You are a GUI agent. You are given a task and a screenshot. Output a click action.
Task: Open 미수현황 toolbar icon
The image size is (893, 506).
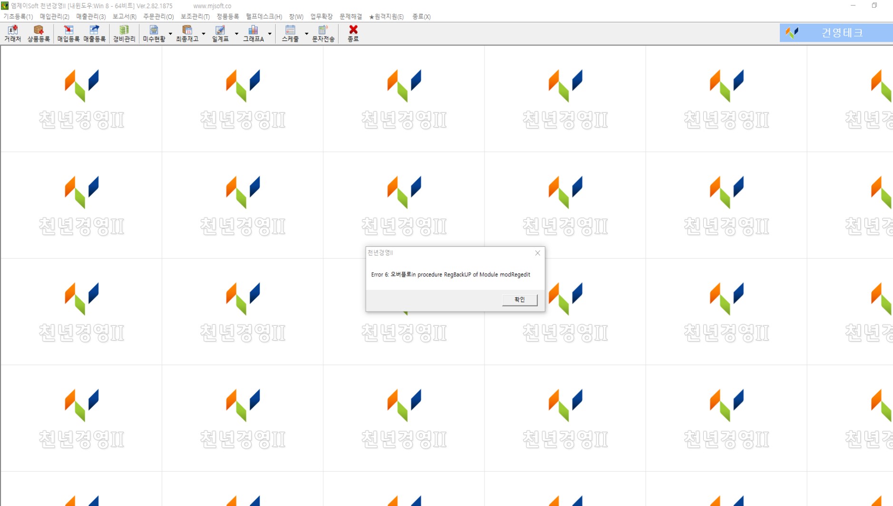point(154,33)
